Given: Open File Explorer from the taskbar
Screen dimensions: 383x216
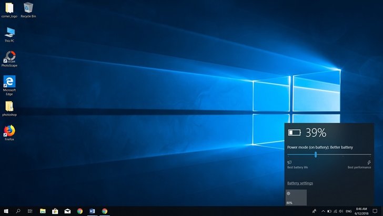Looking at the screenshot, I should point(43,211).
